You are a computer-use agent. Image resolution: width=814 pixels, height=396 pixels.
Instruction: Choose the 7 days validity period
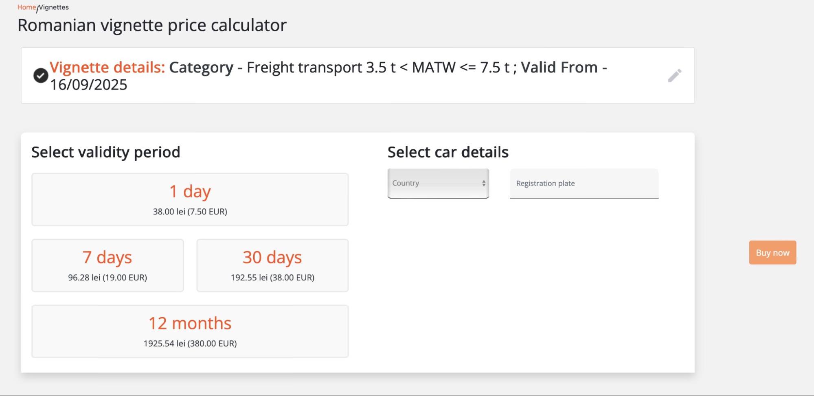108,265
